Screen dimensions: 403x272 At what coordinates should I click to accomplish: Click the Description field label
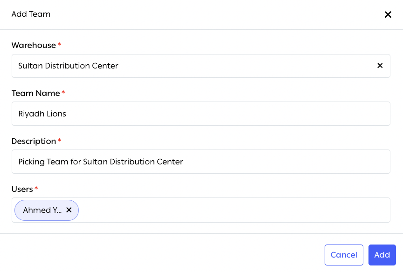tap(34, 141)
